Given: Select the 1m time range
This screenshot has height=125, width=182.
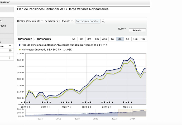Looking at the screenshot, I should point(82,39).
